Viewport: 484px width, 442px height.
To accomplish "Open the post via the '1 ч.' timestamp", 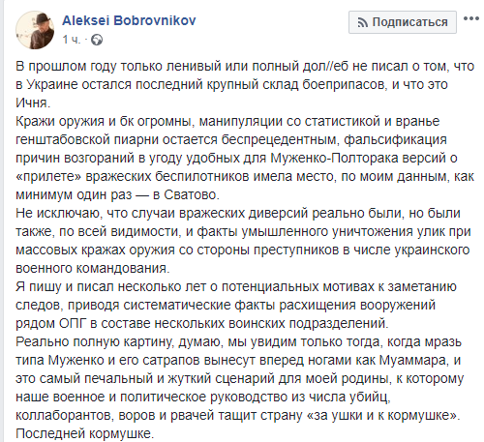I will [x=71, y=40].
